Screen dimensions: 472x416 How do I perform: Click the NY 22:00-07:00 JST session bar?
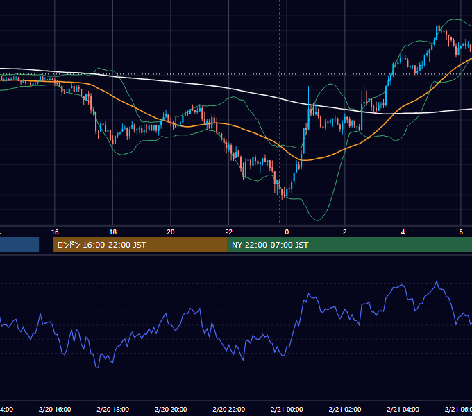pyautogui.click(x=350, y=245)
